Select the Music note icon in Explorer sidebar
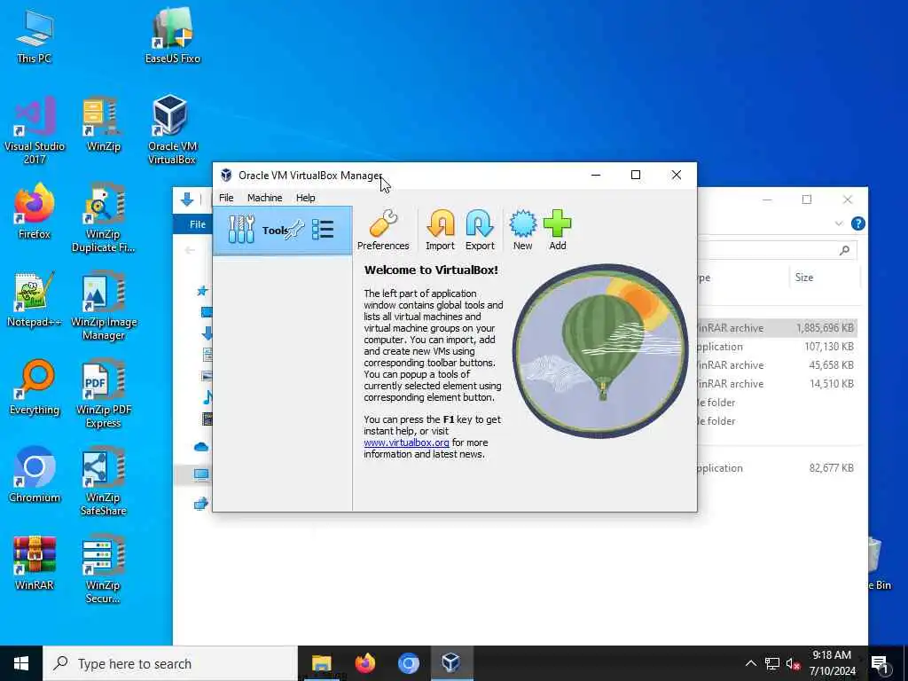908x681 pixels. 207,396
